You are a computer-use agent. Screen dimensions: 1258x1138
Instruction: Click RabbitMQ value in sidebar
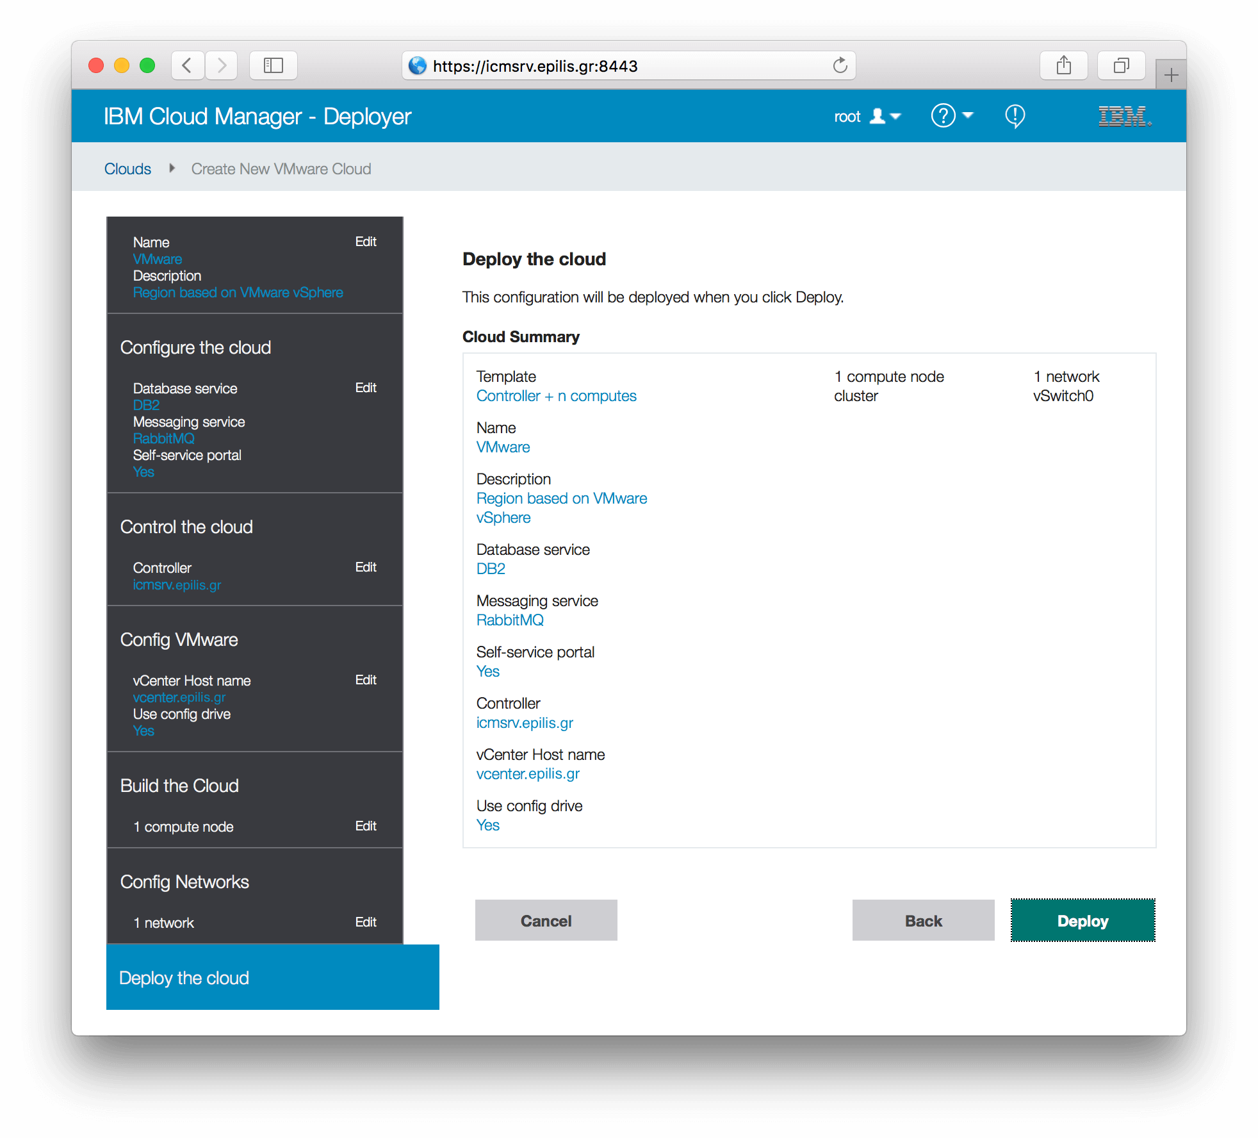click(163, 438)
